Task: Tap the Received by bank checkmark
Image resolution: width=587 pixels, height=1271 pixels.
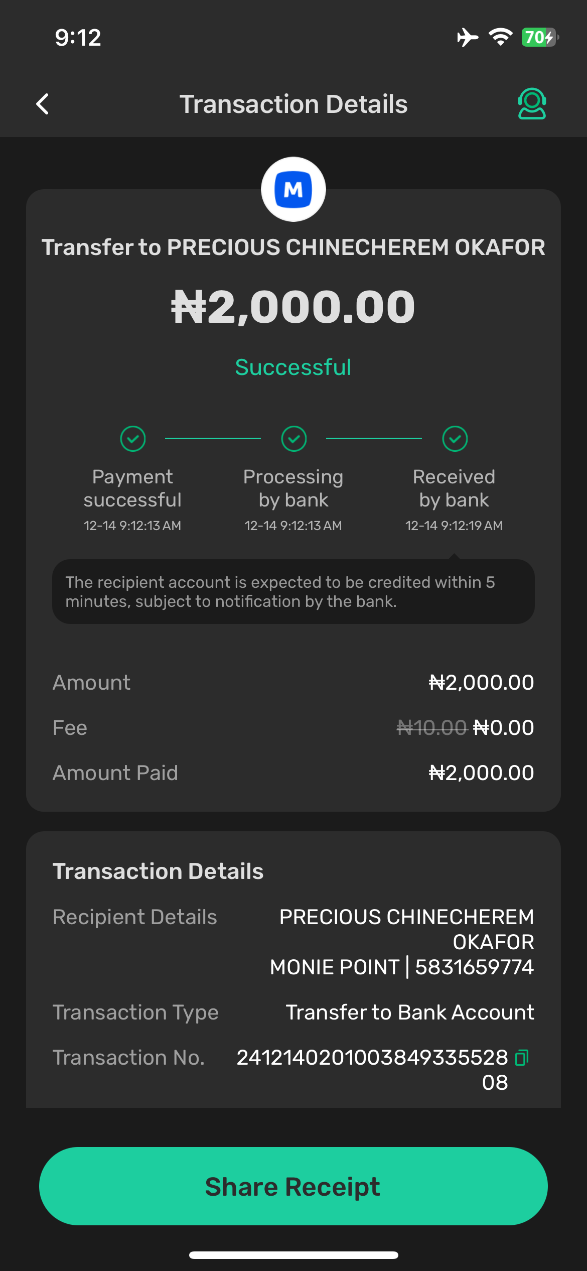Action: (455, 439)
